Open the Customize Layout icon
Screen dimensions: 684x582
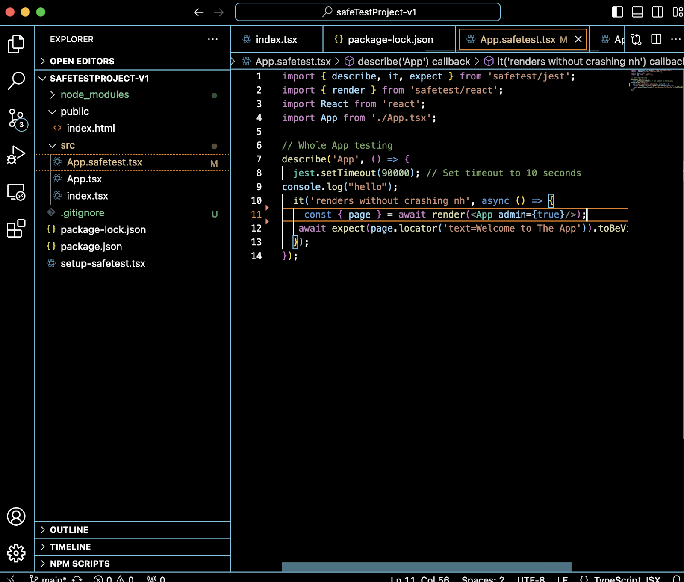point(678,12)
